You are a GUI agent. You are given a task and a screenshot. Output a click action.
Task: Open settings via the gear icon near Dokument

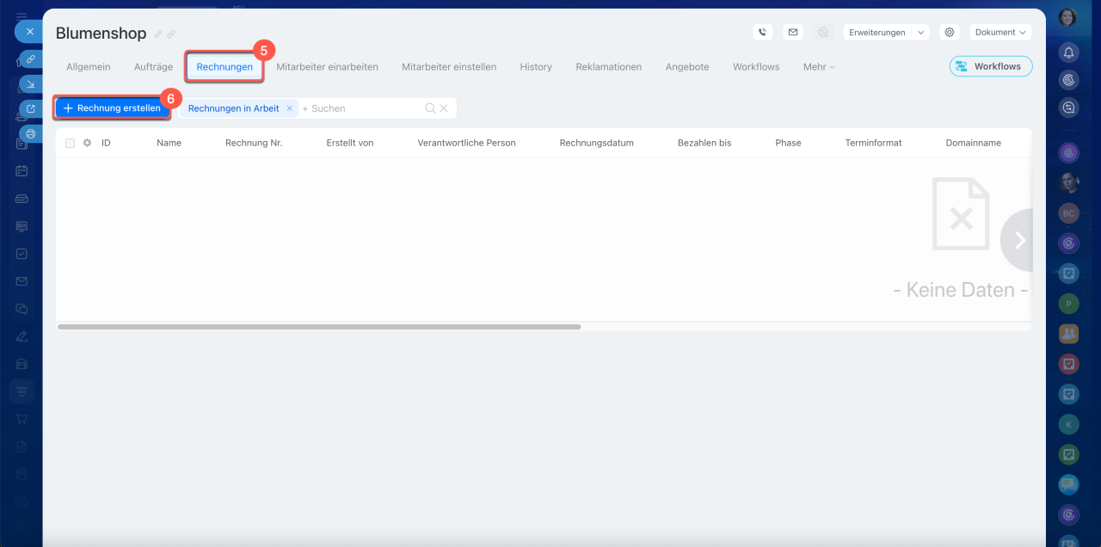click(950, 32)
